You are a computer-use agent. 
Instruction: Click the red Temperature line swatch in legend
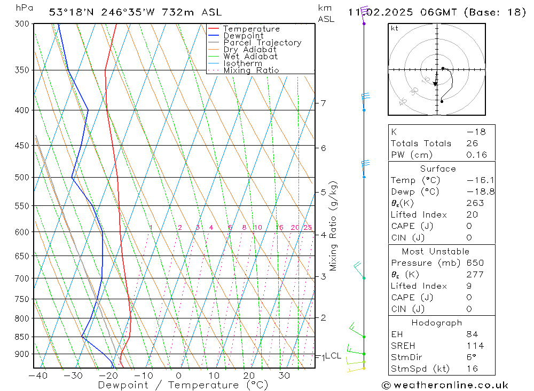214,28
